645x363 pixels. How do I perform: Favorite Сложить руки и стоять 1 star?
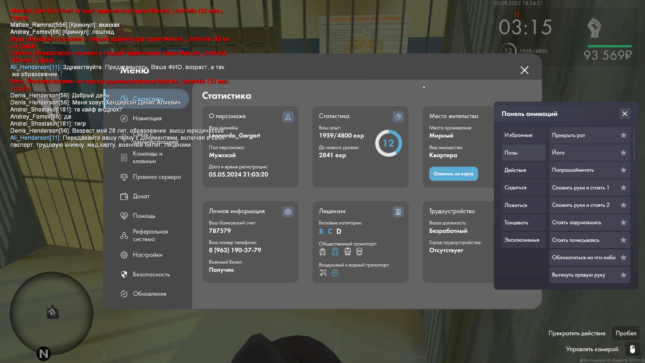pyautogui.click(x=623, y=188)
